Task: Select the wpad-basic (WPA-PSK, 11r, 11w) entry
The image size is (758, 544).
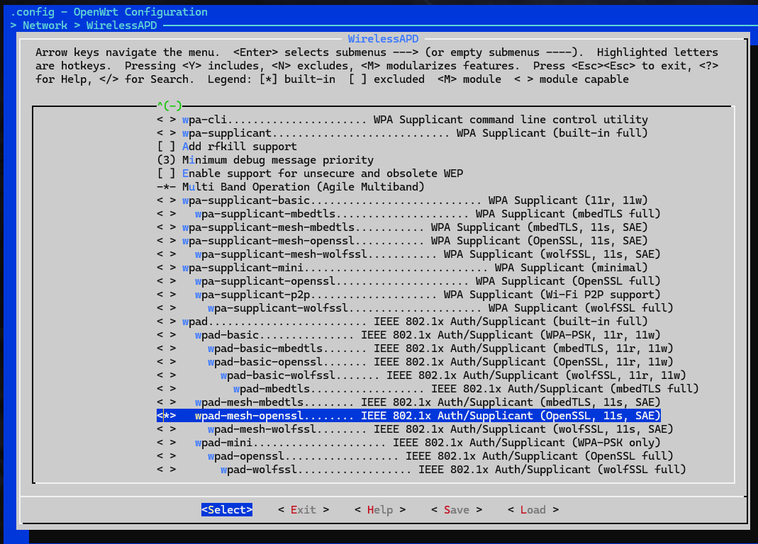Action: (x=408, y=335)
